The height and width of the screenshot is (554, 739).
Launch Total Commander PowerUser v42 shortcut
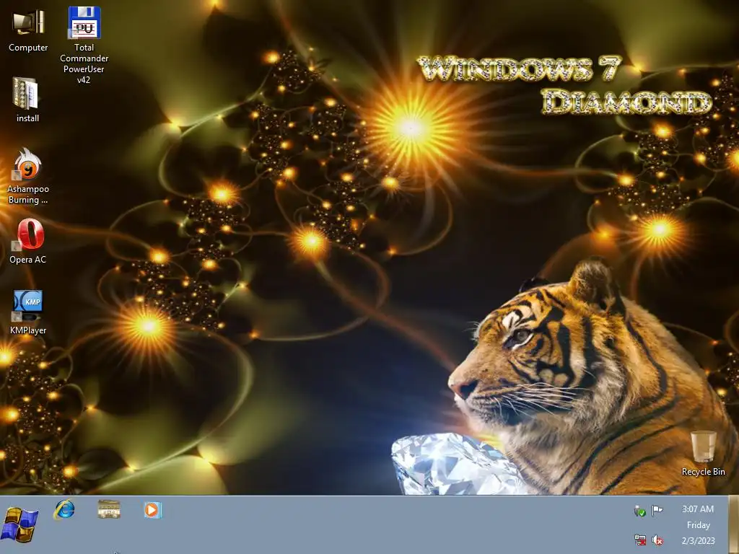tap(84, 45)
